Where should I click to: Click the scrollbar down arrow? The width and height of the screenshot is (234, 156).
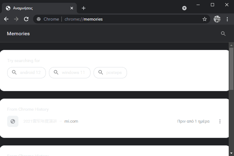coord(231,153)
